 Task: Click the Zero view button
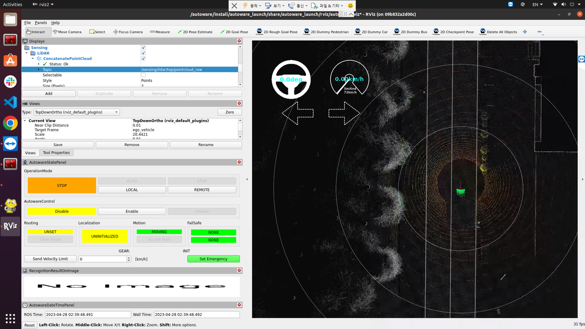pyautogui.click(x=230, y=112)
